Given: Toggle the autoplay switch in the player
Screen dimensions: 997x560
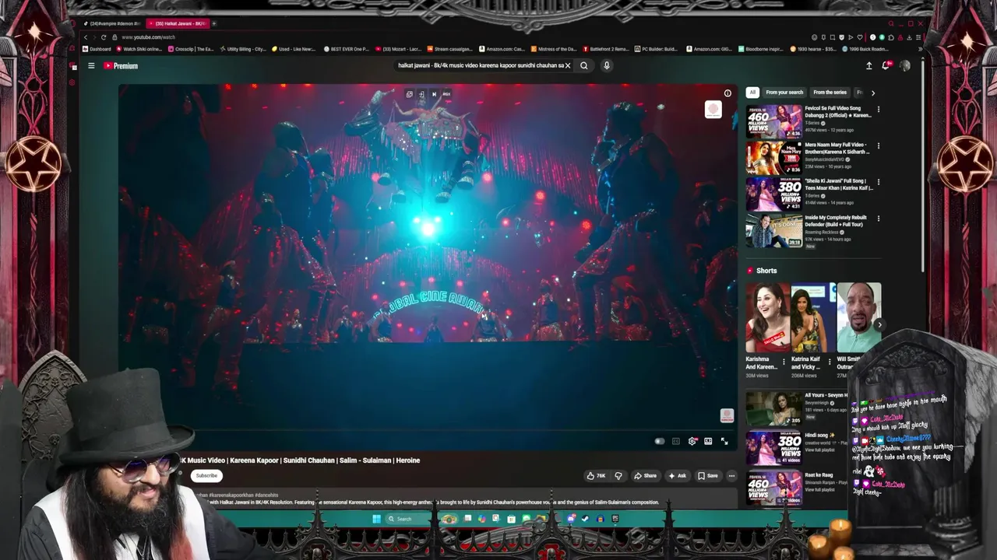Looking at the screenshot, I should (x=660, y=441).
